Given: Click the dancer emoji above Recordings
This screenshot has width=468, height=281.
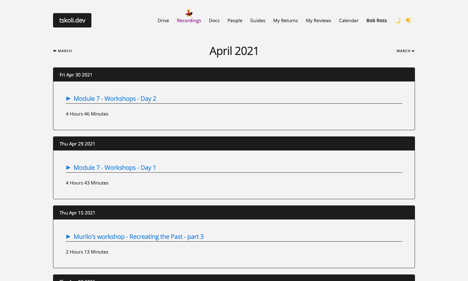Looking at the screenshot, I should (x=189, y=13).
